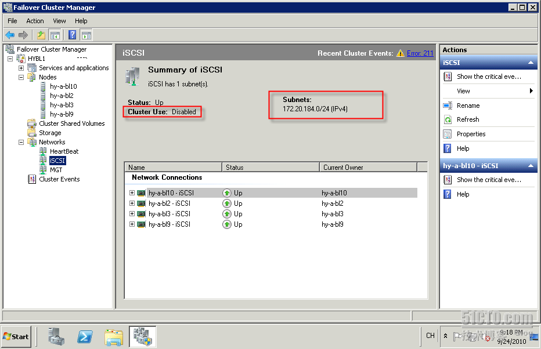This screenshot has height=349, width=541.
Task: Click the blue Help toolbar icon
Action: [72, 35]
